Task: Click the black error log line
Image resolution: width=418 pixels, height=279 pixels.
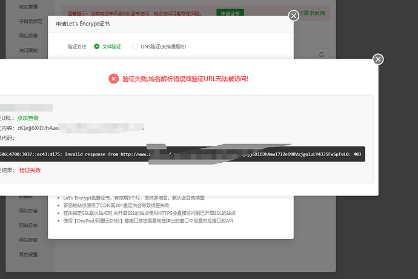Action: 182,154
